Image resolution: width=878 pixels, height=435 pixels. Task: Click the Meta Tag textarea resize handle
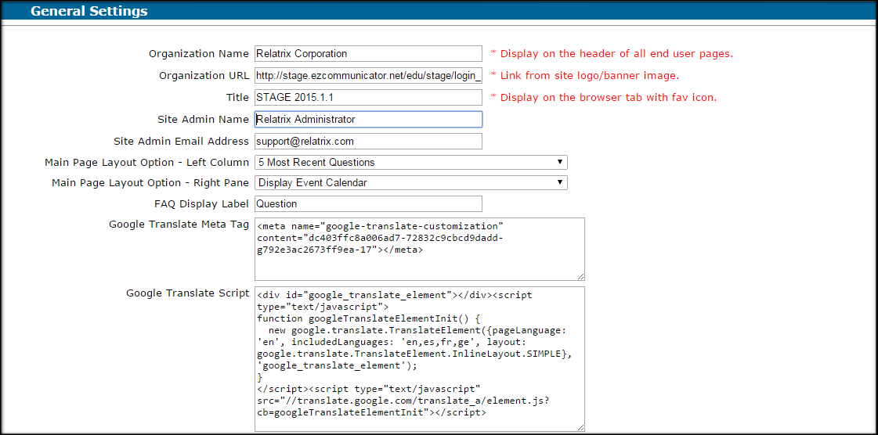coord(580,276)
